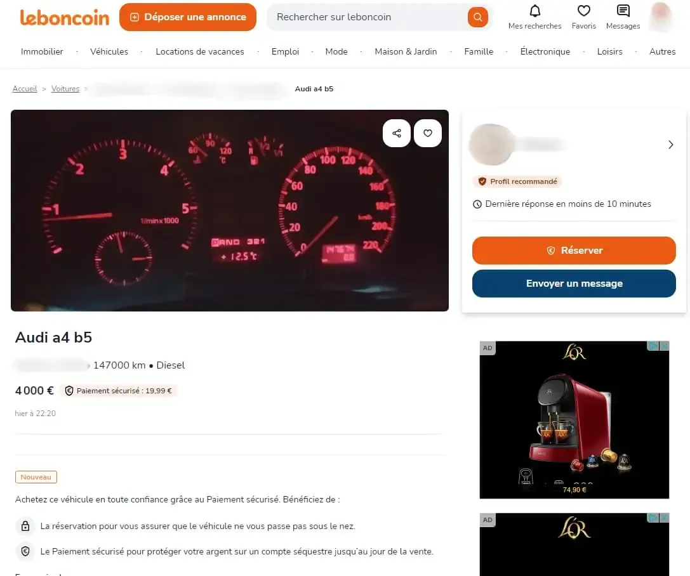Close the first L'OR ad
This screenshot has height=576, width=690.
(x=665, y=346)
